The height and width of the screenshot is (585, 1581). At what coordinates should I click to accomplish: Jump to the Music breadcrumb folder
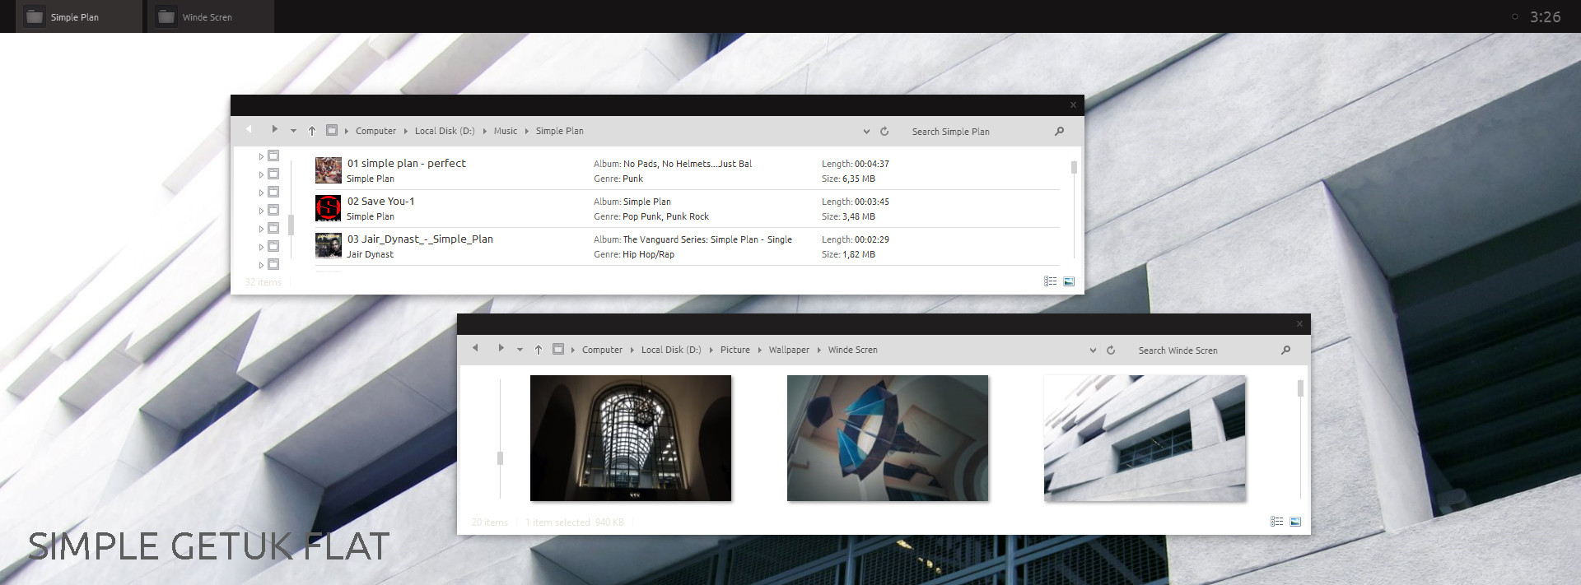click(x=506, y=131)
